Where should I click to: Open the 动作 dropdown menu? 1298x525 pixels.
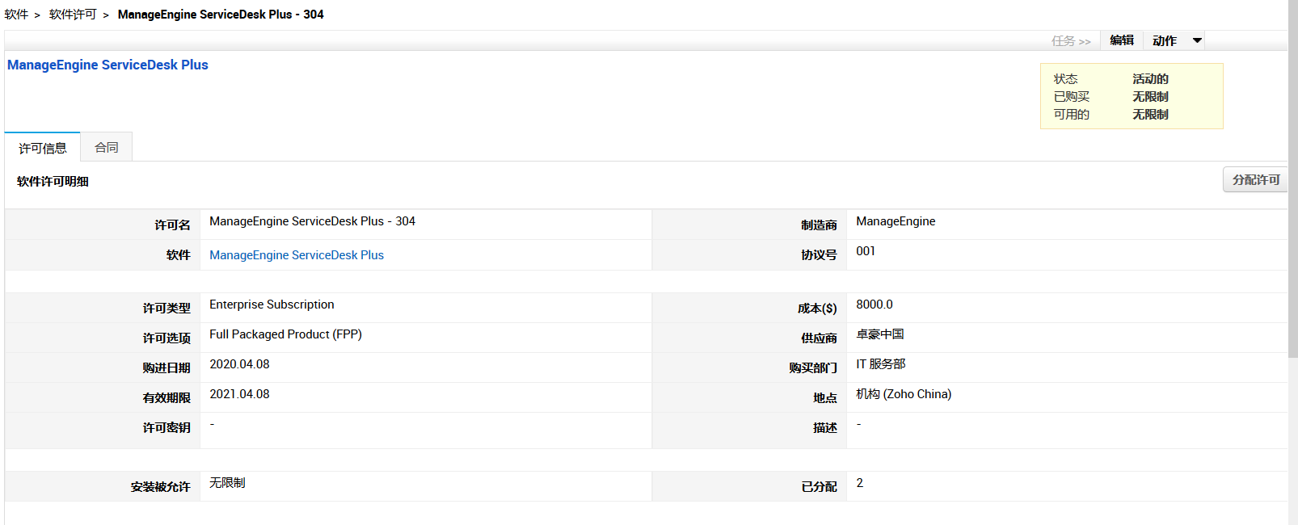coord(1177,40)
